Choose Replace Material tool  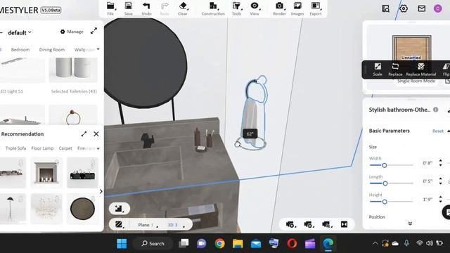pos(420,70)
